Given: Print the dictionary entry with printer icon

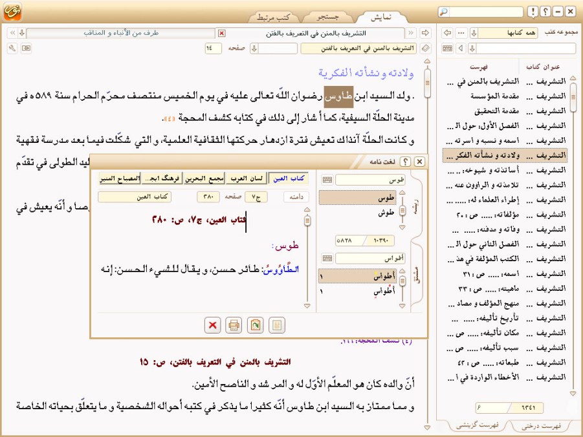Looking at the screenshot, I should click(234, 325).
